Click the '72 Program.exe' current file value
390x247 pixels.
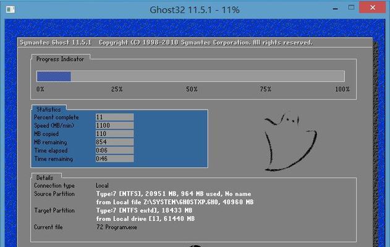pyautogui.click(x=117, y=227)
